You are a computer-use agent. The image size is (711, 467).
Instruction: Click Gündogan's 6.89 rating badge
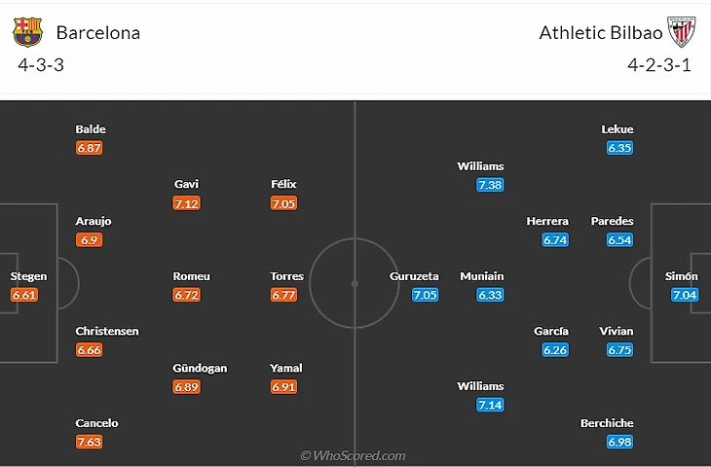click(186, 387)
